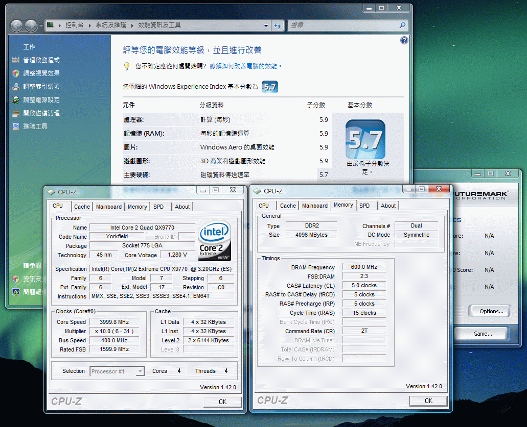Open About tab in right CPU-Z window
Screen dimensions: 527x427
[388, 206]
